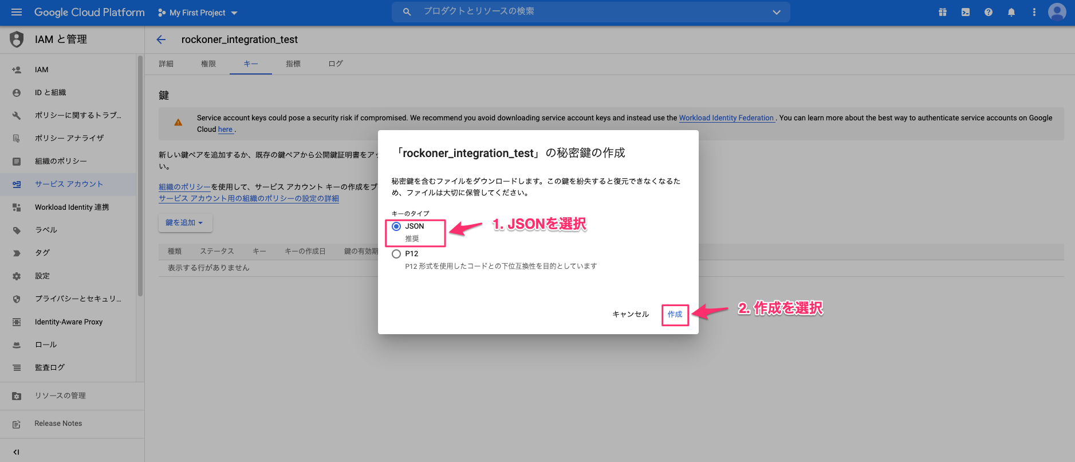The width and height of the screenshot is (1075, 462).
Task: Click the ID と組織 person icon
Action: click(x=17, y=92)
